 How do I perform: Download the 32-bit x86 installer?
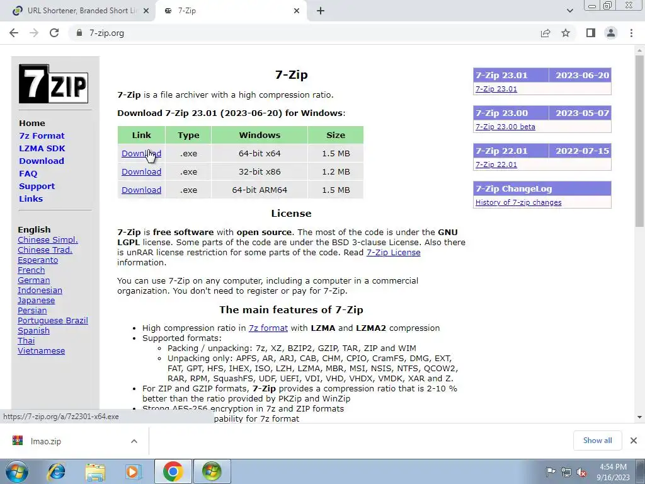tap(141, 171)
